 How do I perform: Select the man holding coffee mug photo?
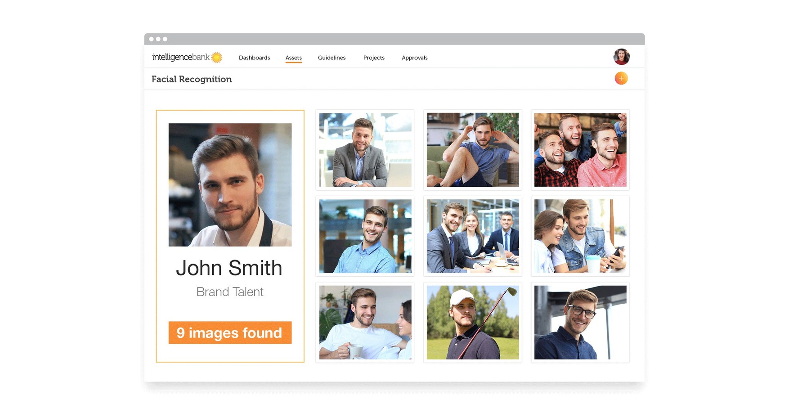coord(365,322)
